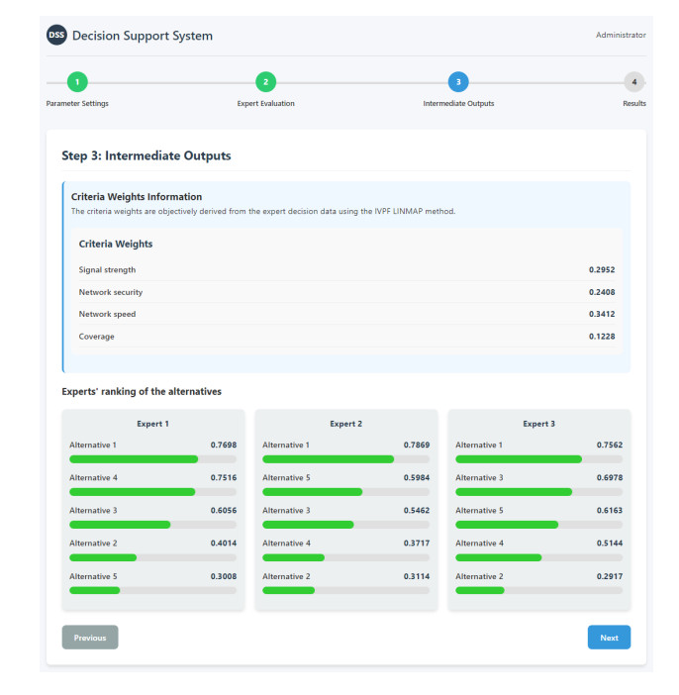Select the Coverage weight row
The image size is (679, 695).
(346, 337)
